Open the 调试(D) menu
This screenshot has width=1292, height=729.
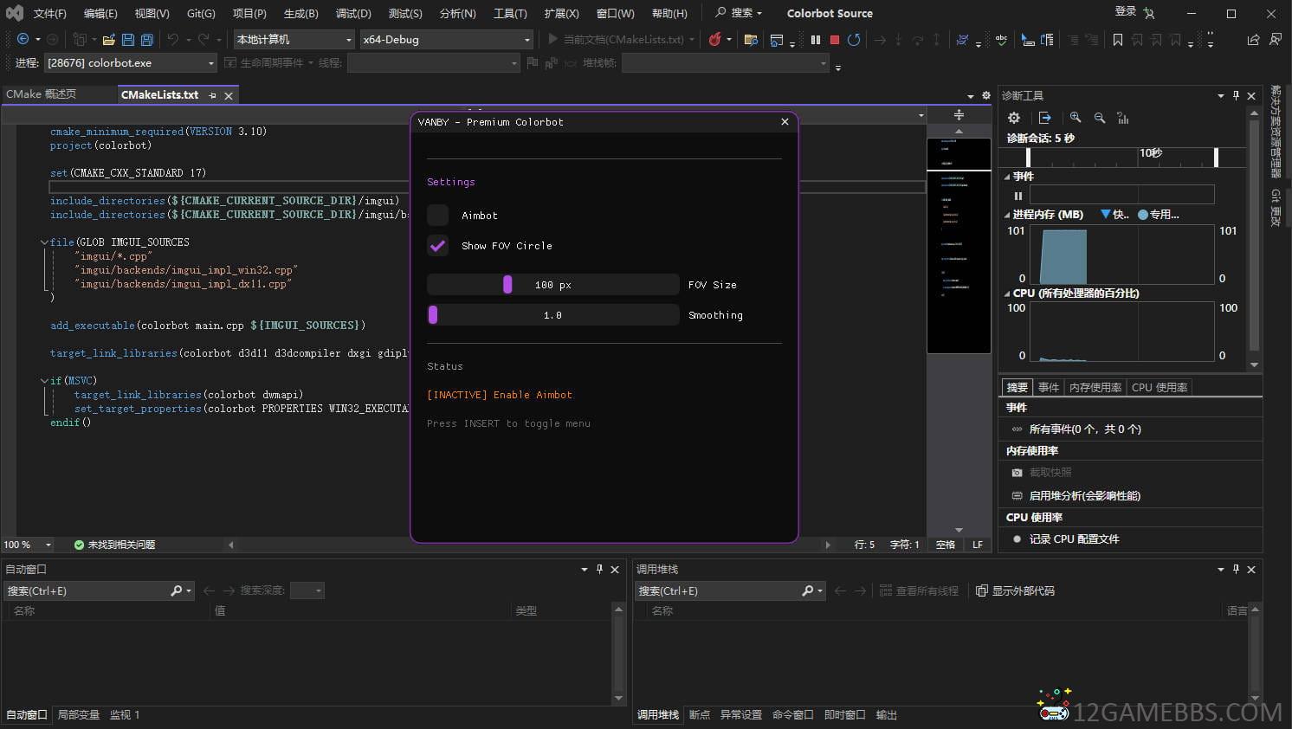coord(353,13)
